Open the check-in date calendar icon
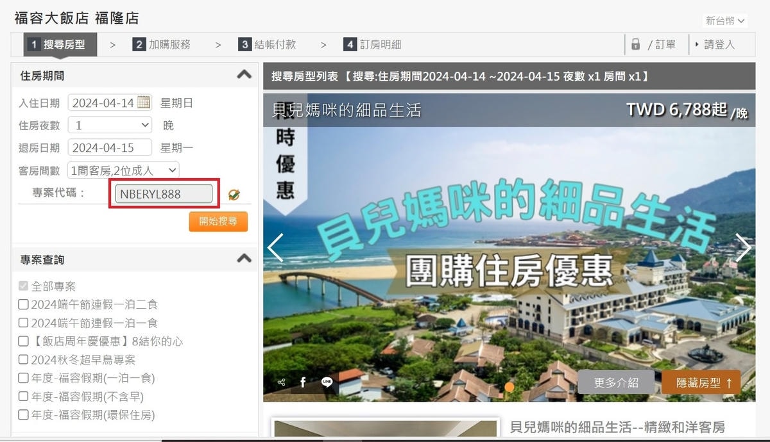 click(x=144, y=102)
